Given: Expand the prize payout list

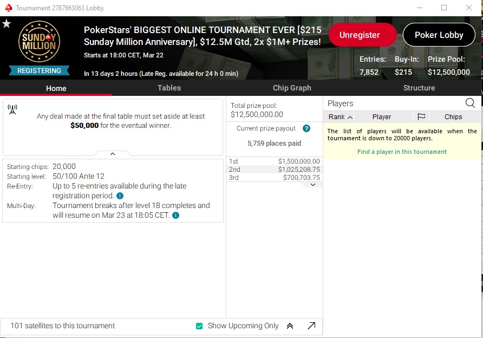Looking at the screenshot, I should (x=312, y=185).
